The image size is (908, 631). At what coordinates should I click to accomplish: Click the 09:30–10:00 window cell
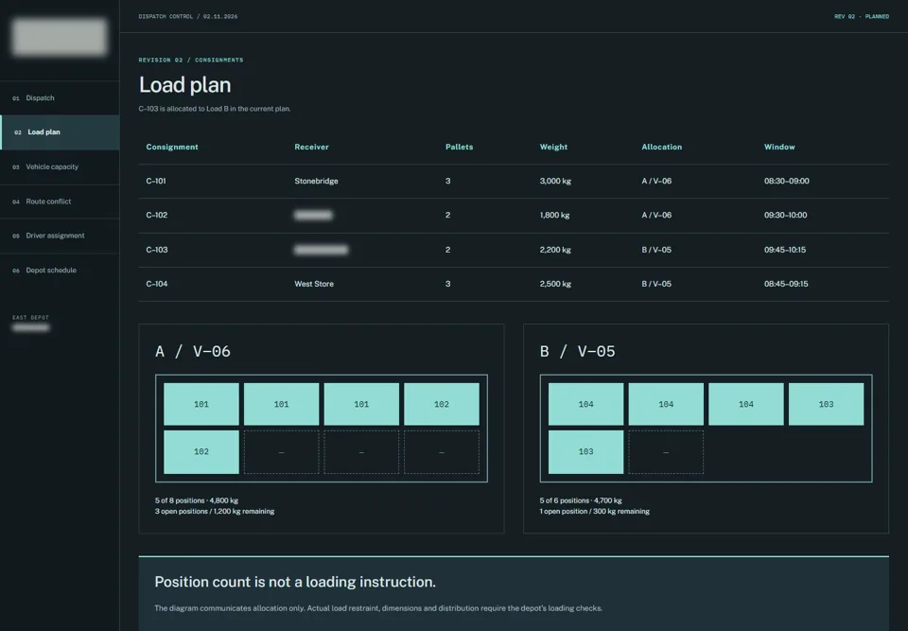point(785,215)
